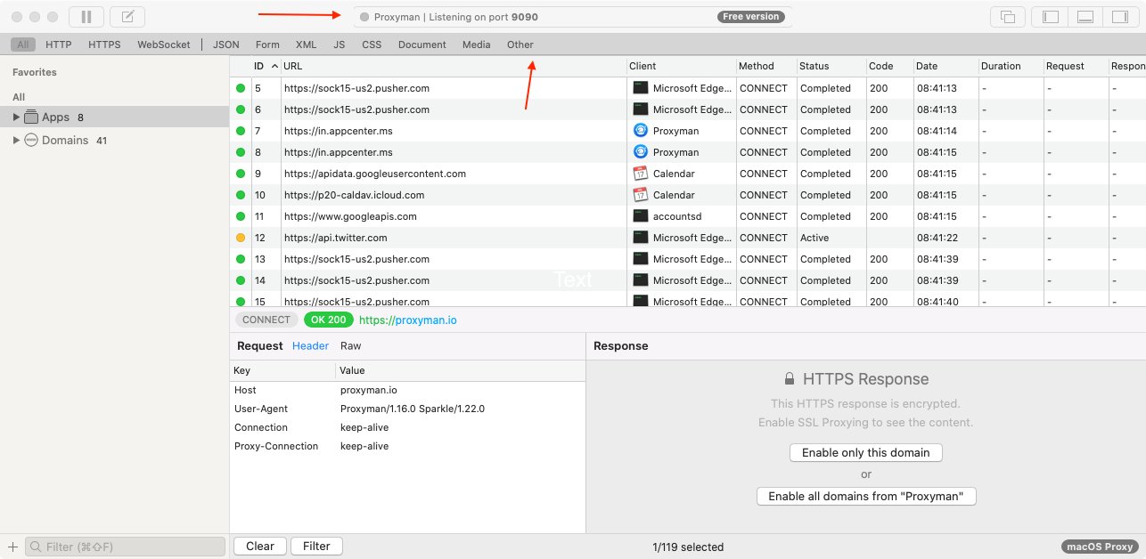Clear the captured request list

click(x=260, y=546)
